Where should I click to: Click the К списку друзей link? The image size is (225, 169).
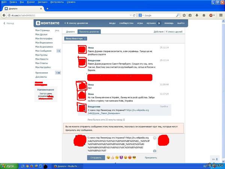coord(175,32)
